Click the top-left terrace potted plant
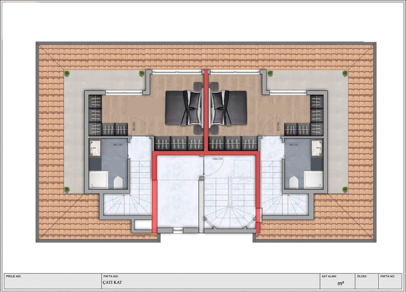The image size is (406, 292). point(67,74)
